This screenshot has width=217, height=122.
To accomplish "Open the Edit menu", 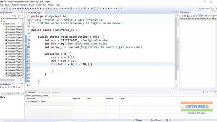I will point(2,5).
